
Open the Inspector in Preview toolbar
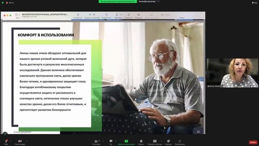click(78, 15)
